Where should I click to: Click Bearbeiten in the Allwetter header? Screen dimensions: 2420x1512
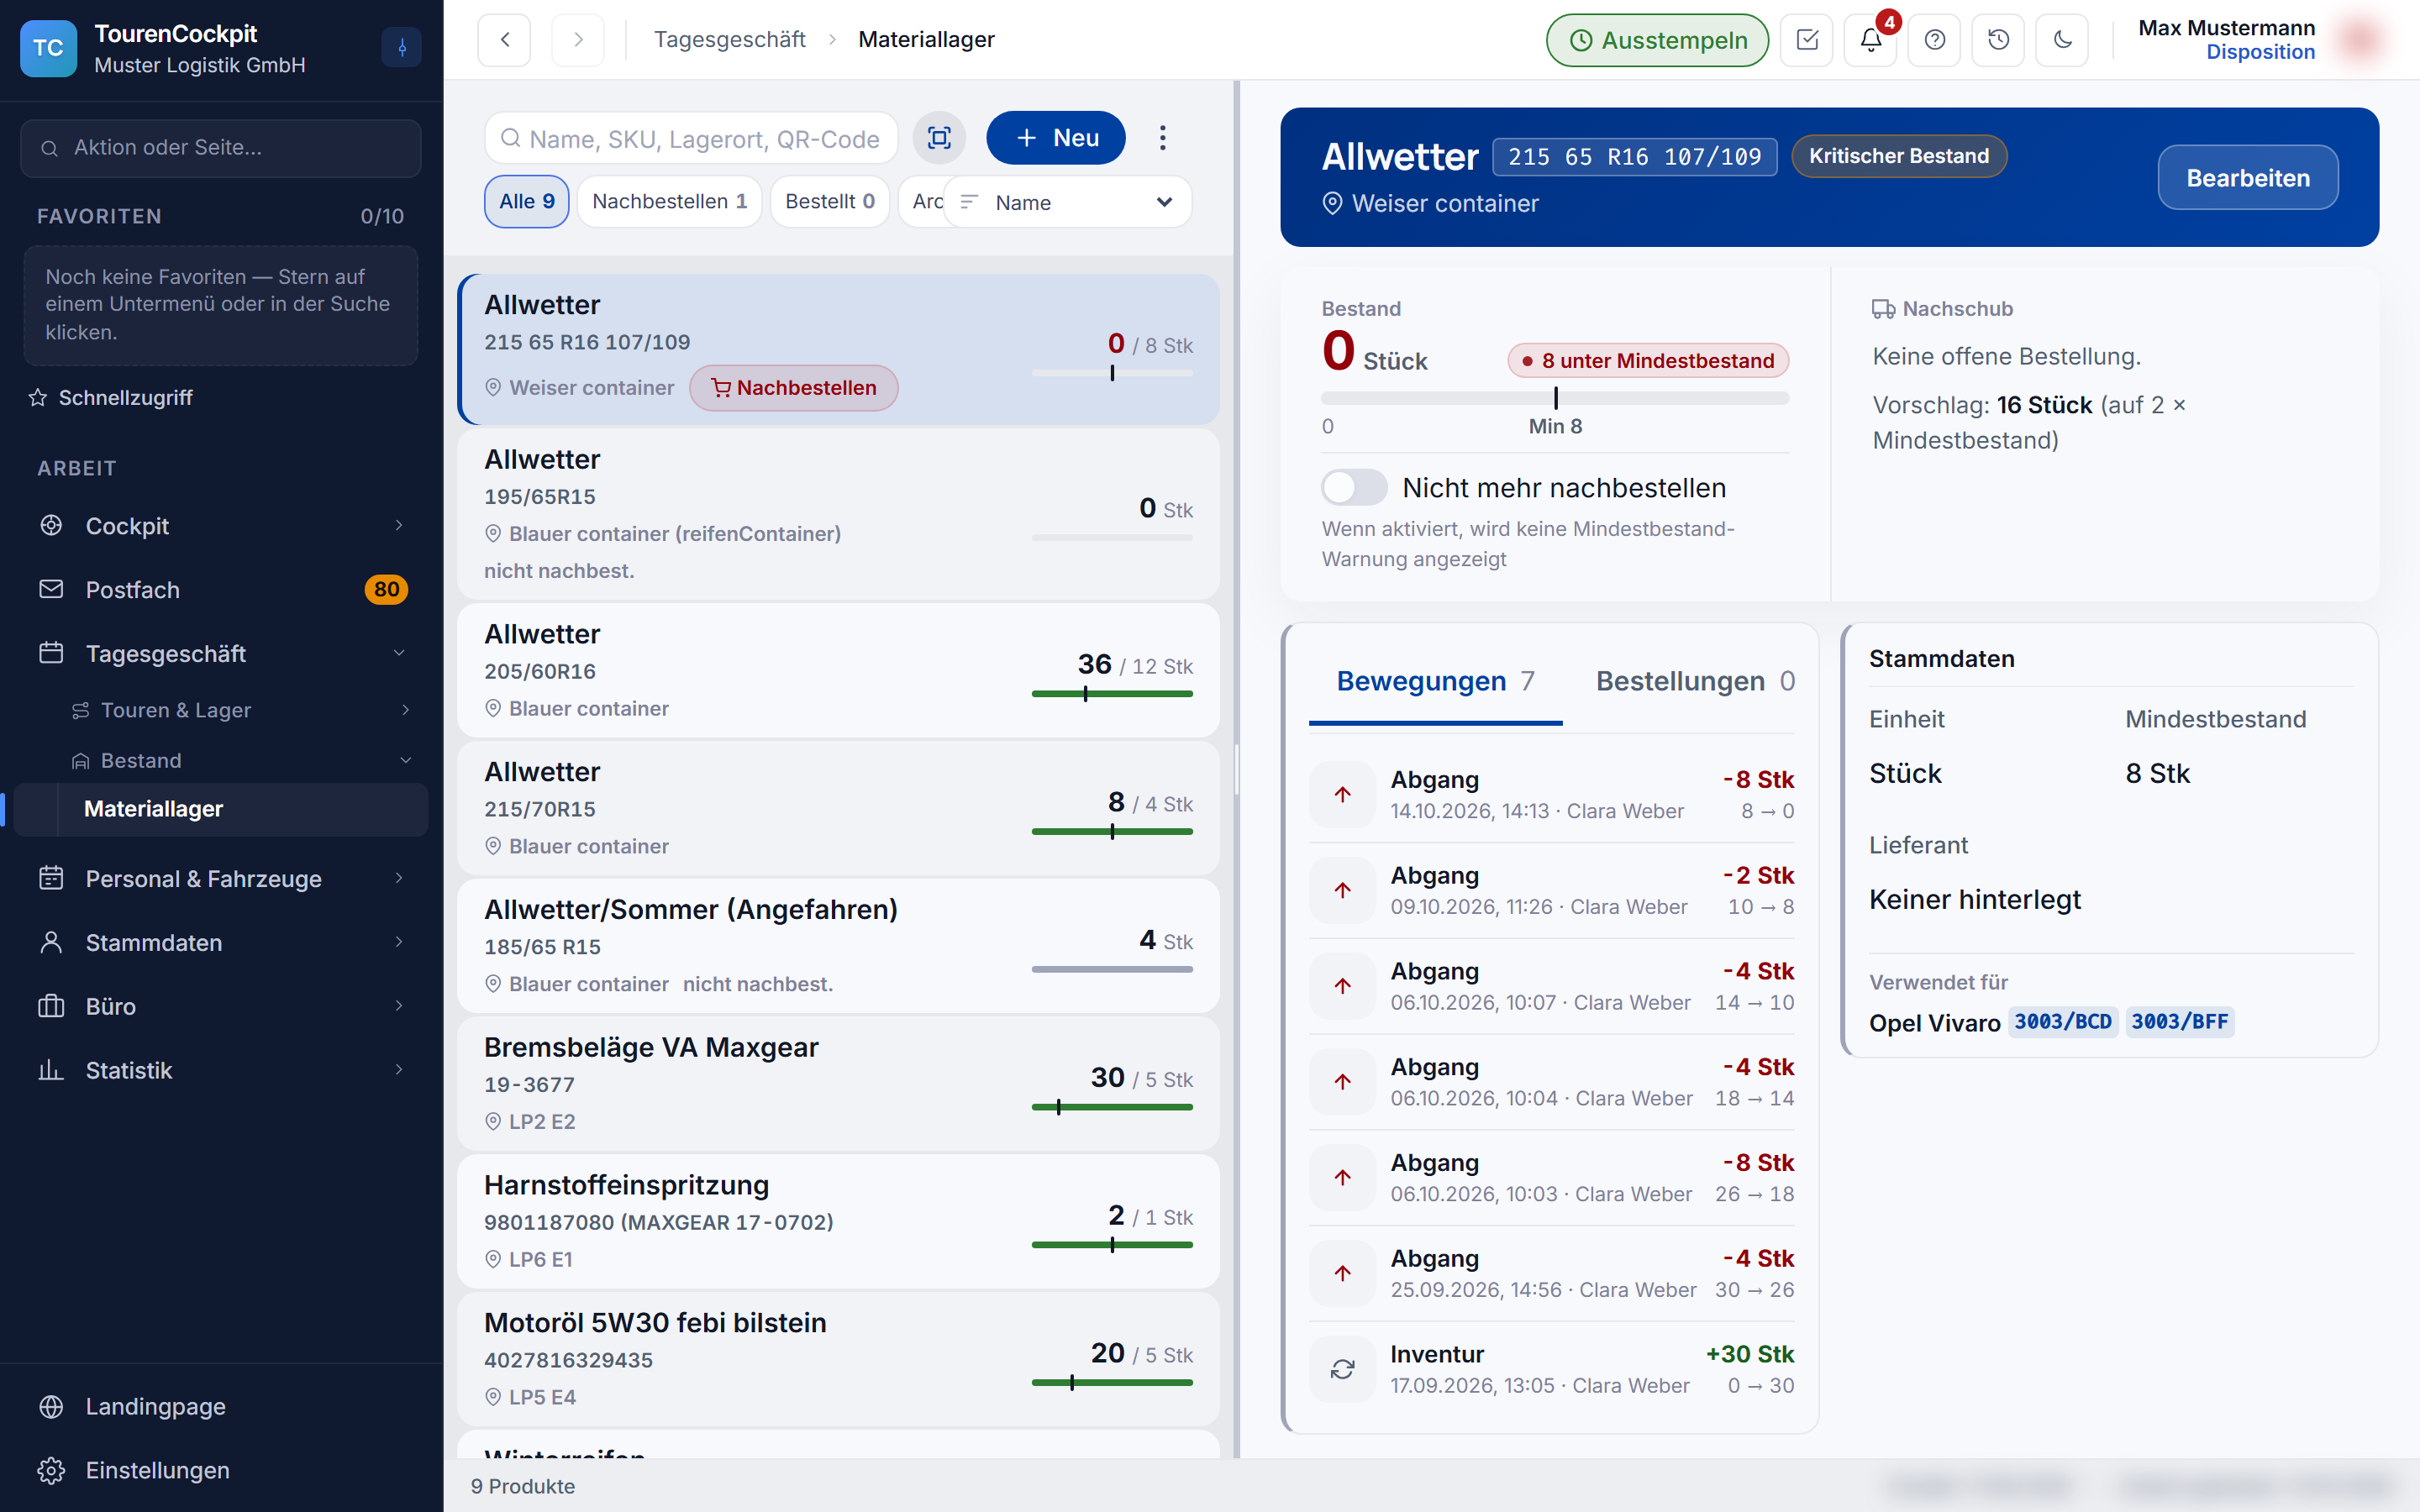click(2247, 178)
